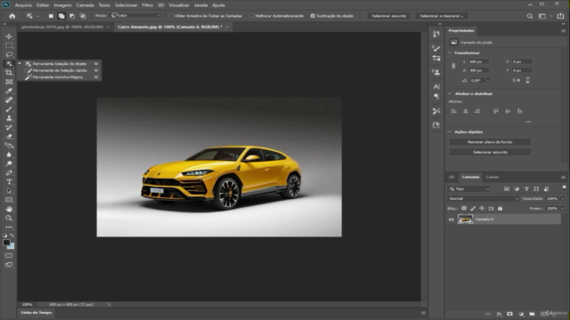The image size is (570, 320).
Task: Collapse the Ações rápidas section
Action: [x=450, y=132]
